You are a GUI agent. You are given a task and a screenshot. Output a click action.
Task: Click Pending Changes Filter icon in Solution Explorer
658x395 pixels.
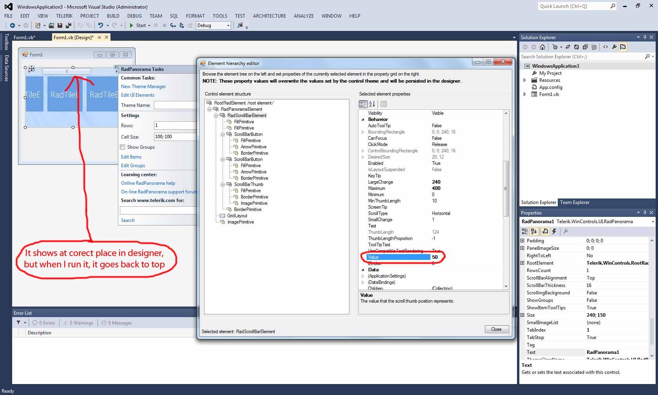click(555, 47)
